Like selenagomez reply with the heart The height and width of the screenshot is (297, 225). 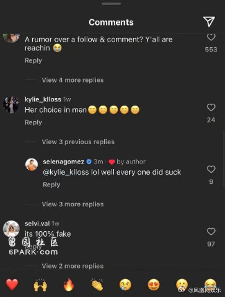point(211,169)
